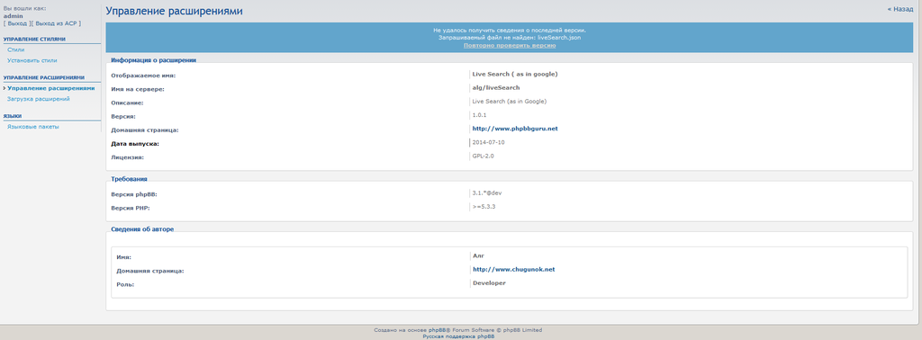Open Загрузка расширений sidebar item
This screenshot has height=340, width=922.
pyautogui.click(x=39, y=99)
